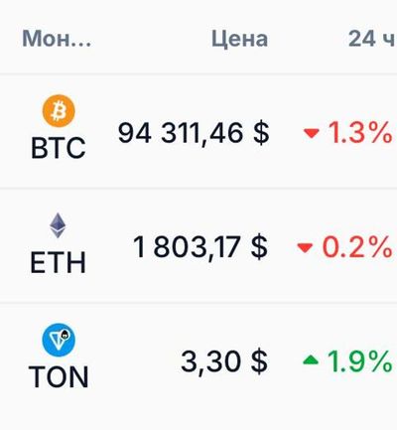Tap the small badge on the TON icon
This screenshot has width=397, height=430.
[66, 335]
